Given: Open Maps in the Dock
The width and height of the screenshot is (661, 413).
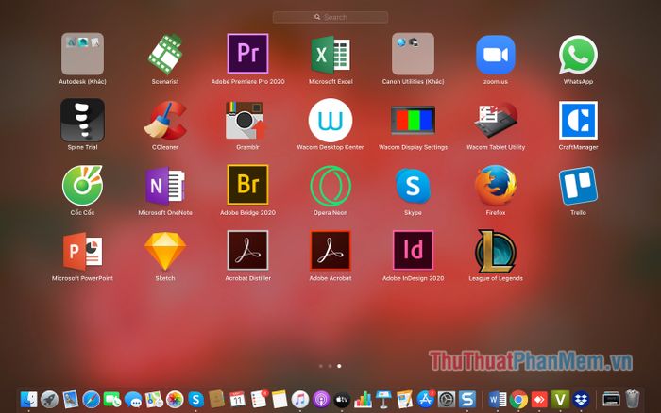Looking at the screenshot, I should click(x=154, y=399).
